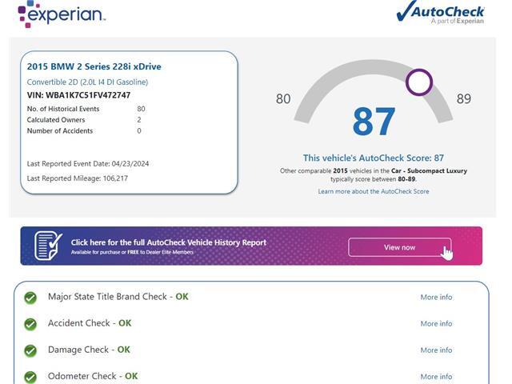Click the gauge maximum value 89
This screenshot has height=384, width=512.
click(464, 98)
